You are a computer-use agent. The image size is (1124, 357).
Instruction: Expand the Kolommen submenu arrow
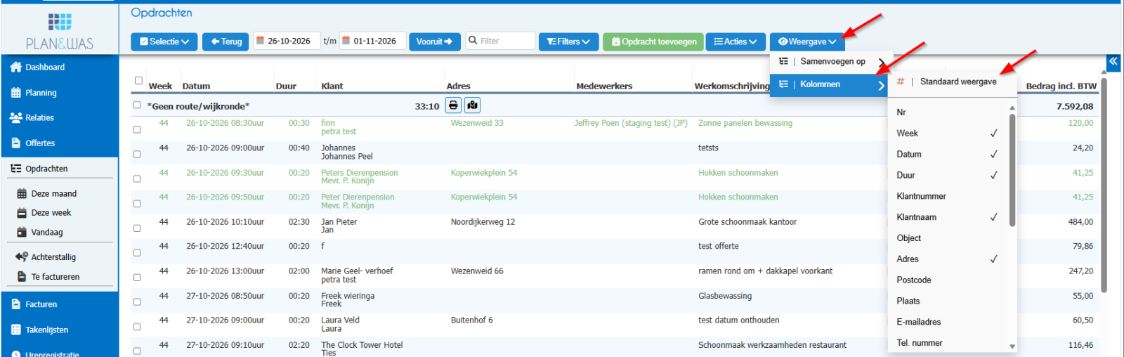pos(881,85)
